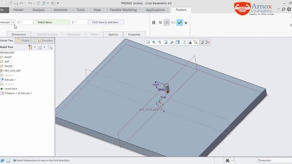Image resolution: width=292 pixels, height=164 pixels.
Task: Open the View Manager icon
Action: pyautogui.click(x=190, y=42)
